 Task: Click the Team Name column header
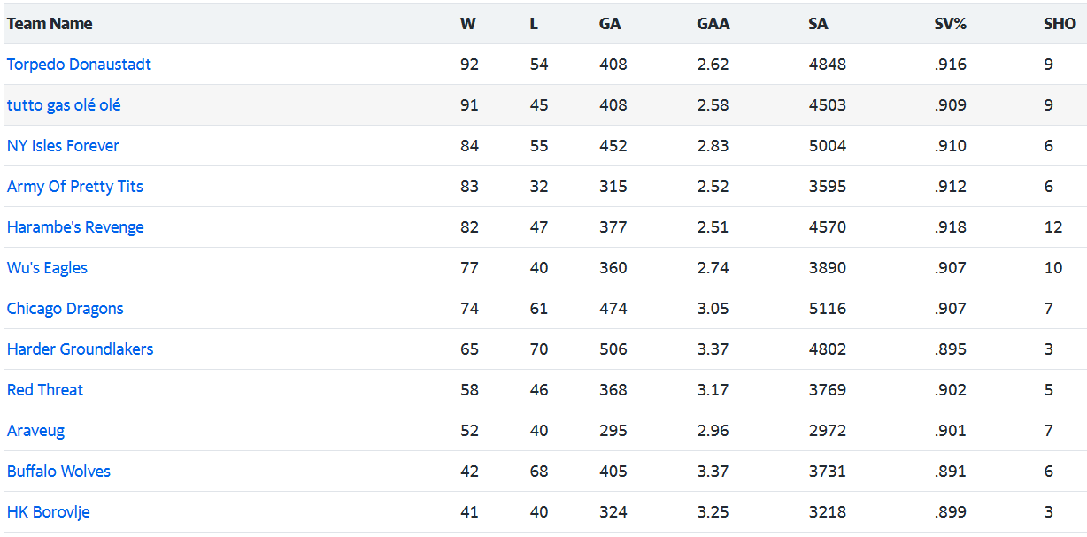point(50,24)
